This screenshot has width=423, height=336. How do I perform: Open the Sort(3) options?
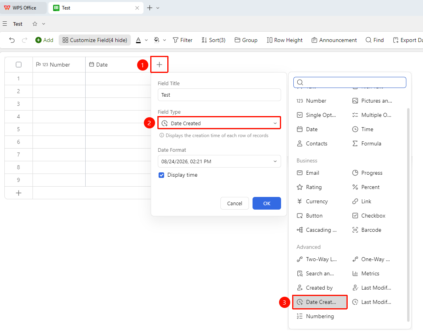pos(213,40)
